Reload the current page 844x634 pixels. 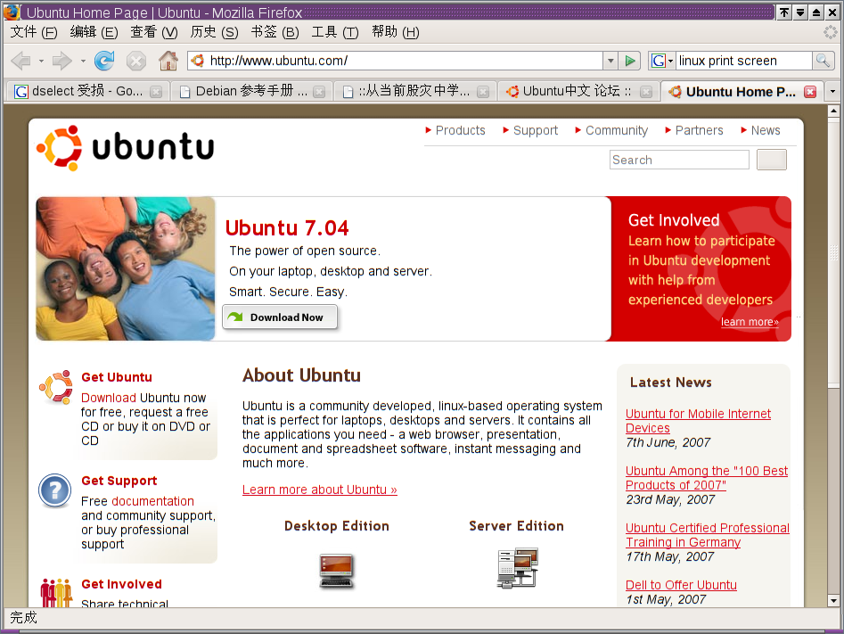tap(104, 61)
